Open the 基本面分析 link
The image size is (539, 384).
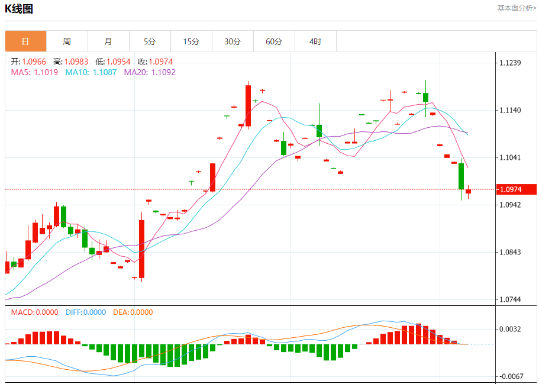[x=517, y=8]
